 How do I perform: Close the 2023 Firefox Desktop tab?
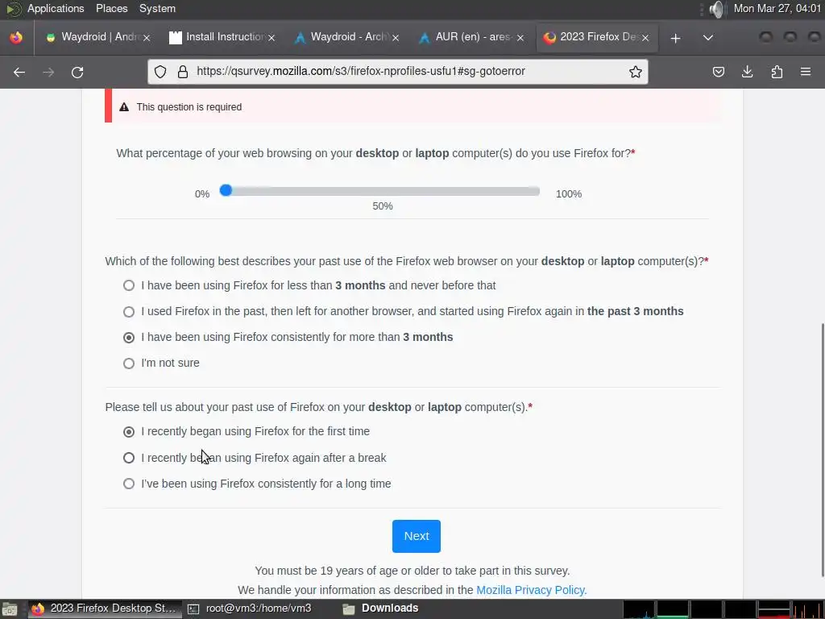(x=645, y=38)
